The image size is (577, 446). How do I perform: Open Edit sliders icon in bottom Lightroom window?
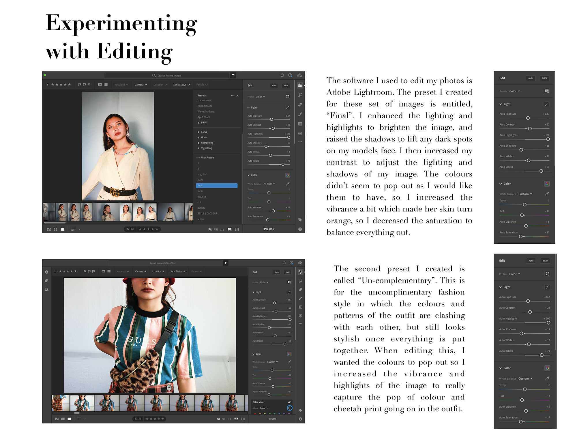(x=300, y=272)
